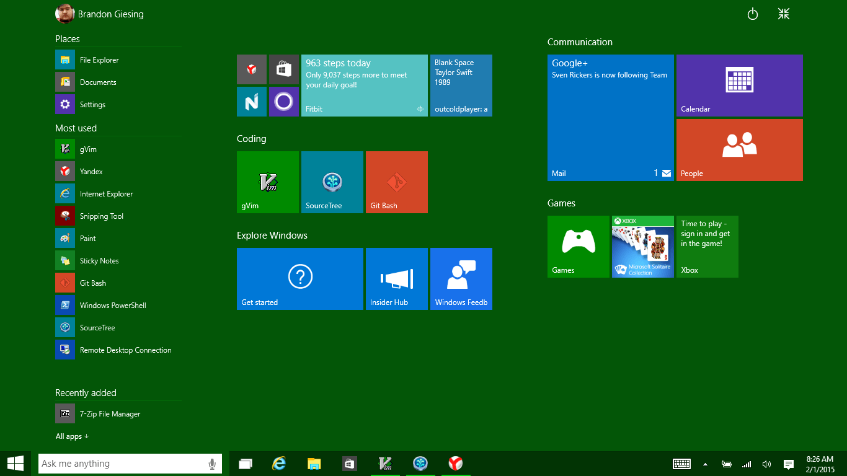Screen dimensions: 847x476
Task: Open the Fitbit steps live tile
Action: click(x=365, y=86)
